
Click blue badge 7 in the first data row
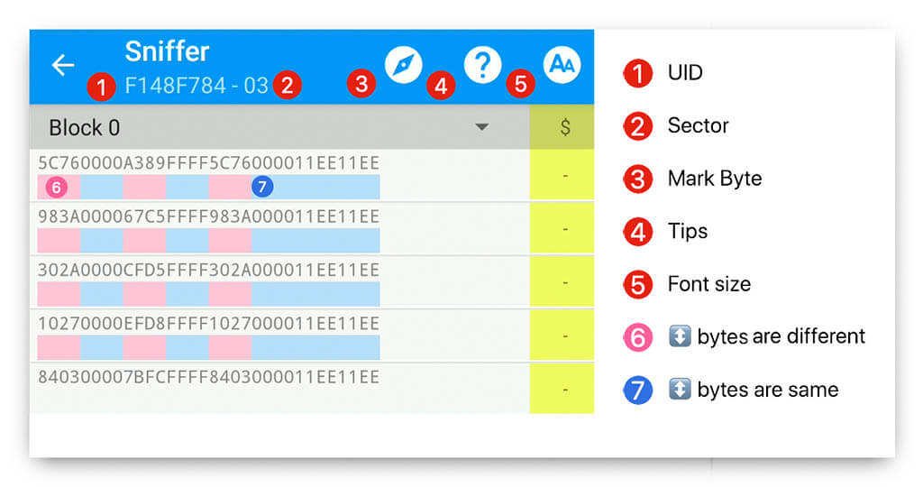(x=261, y=187)
